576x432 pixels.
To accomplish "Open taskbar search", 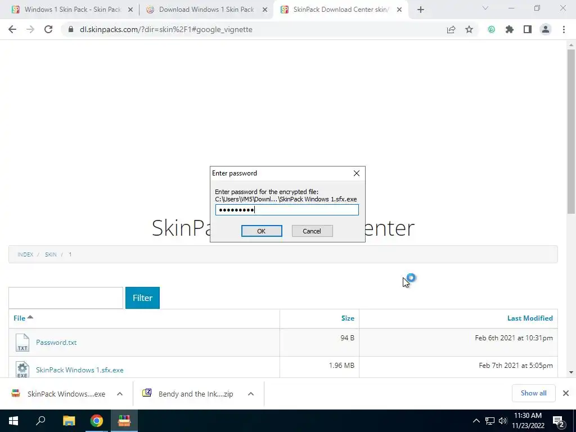I will [40, 421].
